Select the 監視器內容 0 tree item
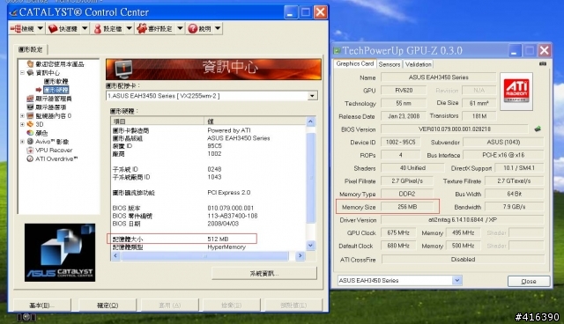 pyautogui.click(x=53, y=115)
